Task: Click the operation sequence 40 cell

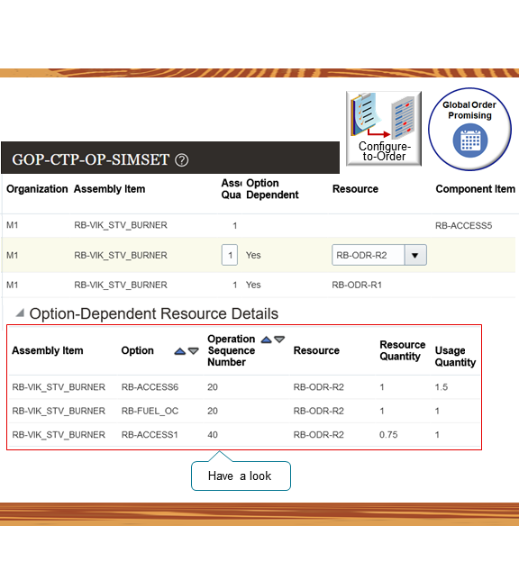Action: (x=213, y=435)
